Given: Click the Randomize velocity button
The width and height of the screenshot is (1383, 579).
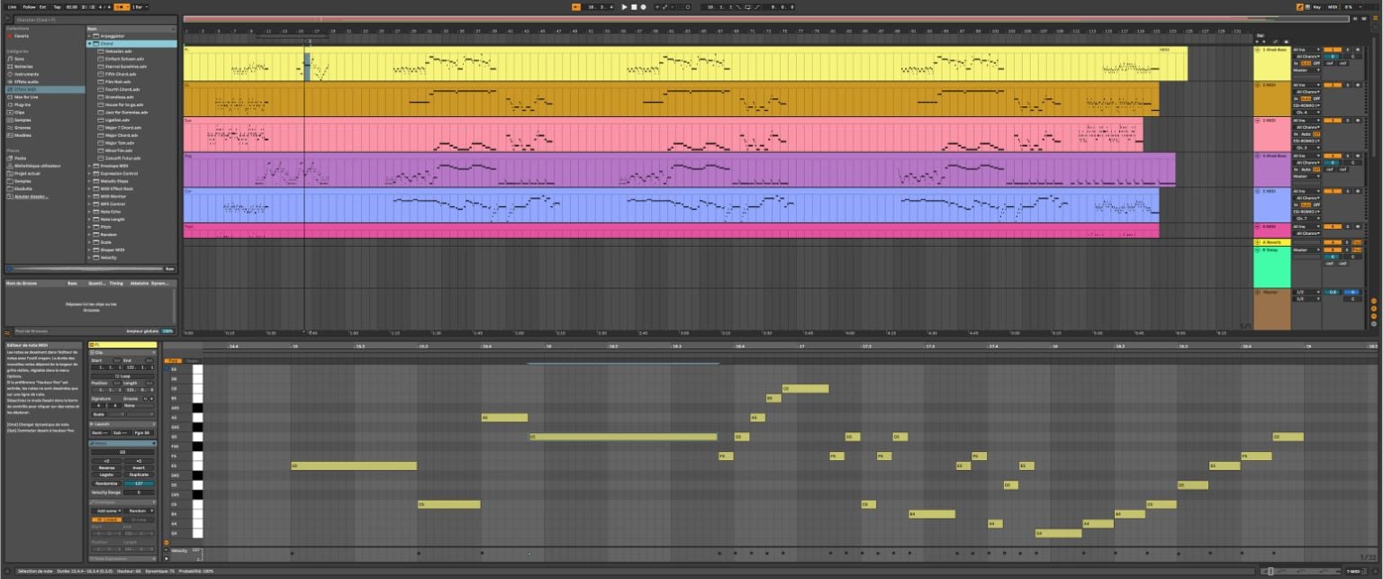Looking at the screenshot, I should click(x=106, y=484).
